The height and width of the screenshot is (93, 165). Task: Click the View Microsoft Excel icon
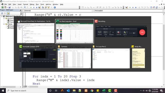click(2, 7)
